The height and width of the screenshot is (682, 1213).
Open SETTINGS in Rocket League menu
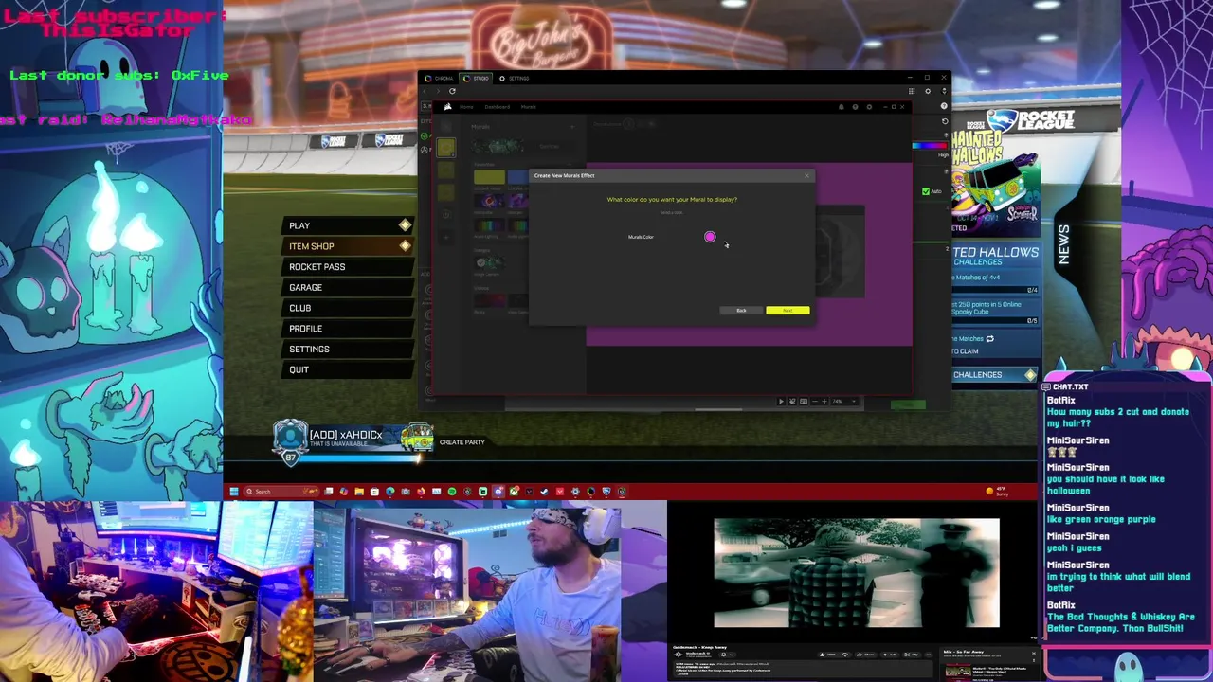point(348,349)
